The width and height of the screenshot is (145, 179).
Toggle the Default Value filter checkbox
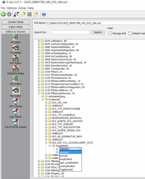click(x=130, y=34)
